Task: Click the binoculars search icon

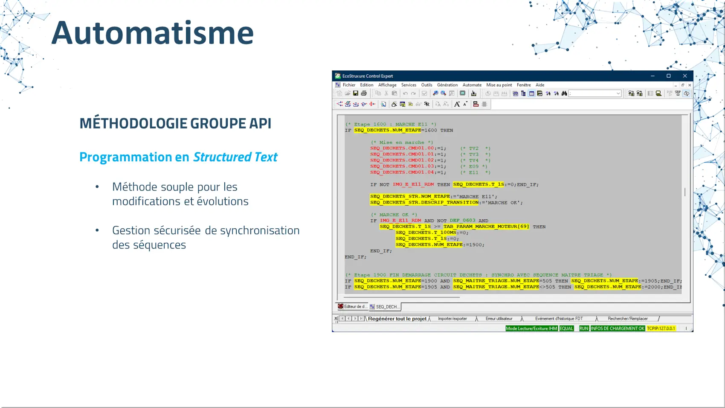Action: [x=564, y=93]
